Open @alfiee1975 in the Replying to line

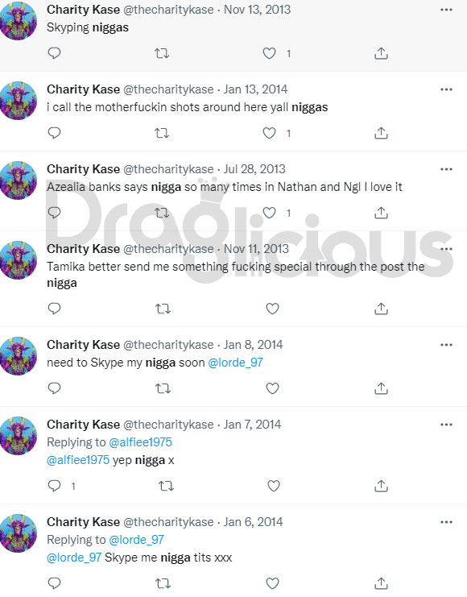140,442
